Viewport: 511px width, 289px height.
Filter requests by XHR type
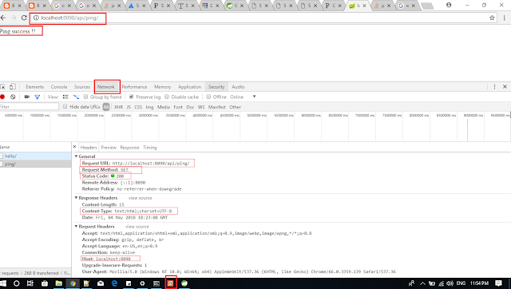[118, 107]
